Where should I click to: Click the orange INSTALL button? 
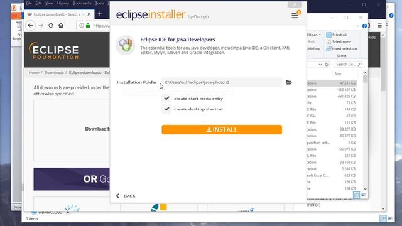222,130
